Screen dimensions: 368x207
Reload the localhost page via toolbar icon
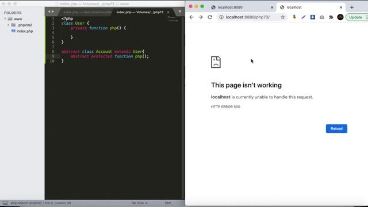(x=210, y=17)
